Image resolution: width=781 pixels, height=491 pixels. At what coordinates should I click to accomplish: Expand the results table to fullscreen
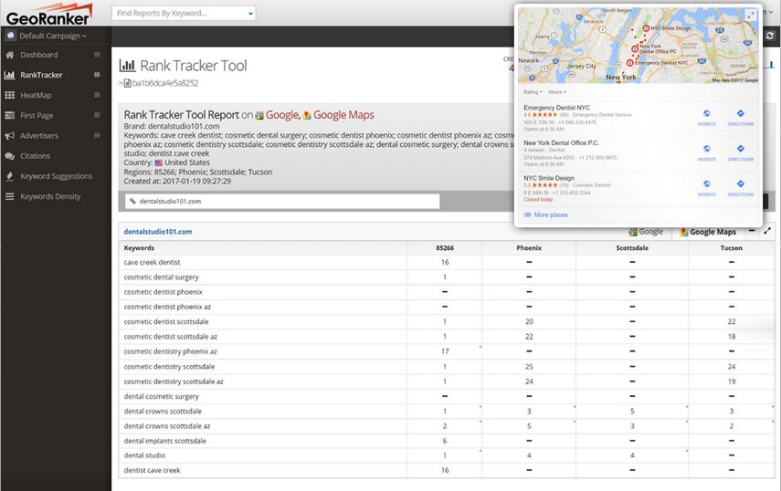[767, 231]
